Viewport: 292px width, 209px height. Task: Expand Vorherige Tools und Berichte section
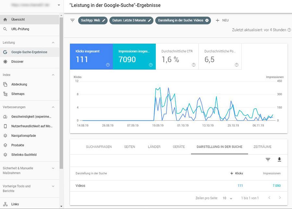(x=53, y=186)
